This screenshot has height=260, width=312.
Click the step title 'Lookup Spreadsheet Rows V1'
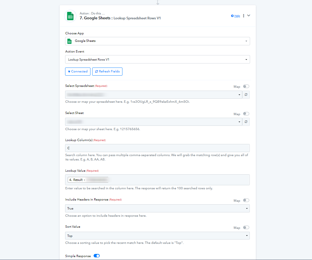click(137, 18)
